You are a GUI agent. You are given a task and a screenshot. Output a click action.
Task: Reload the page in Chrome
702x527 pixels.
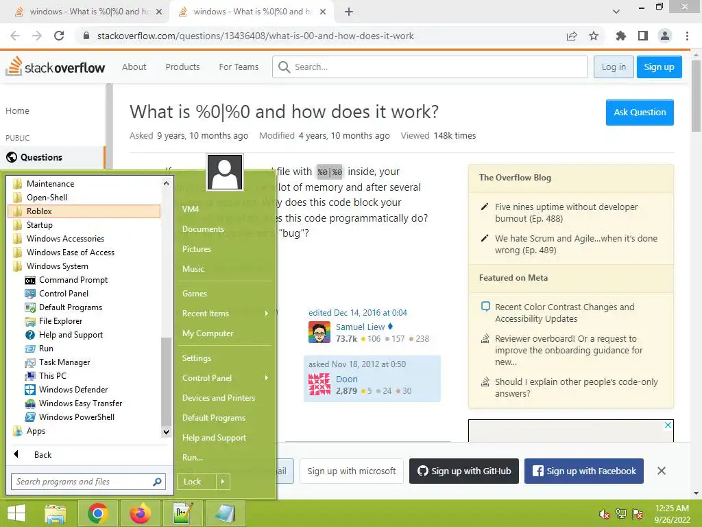[x=59, y=36]
